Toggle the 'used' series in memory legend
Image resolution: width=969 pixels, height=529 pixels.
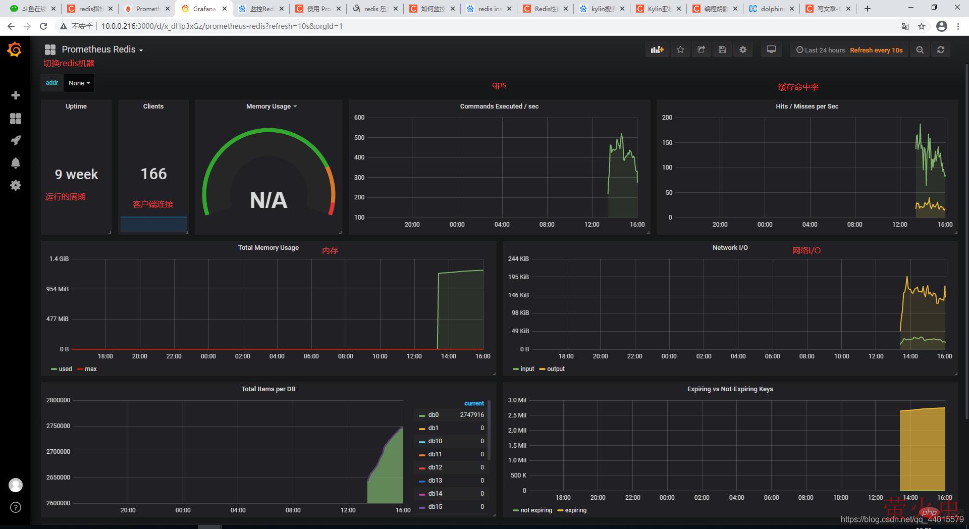click(x=65, y=369)
